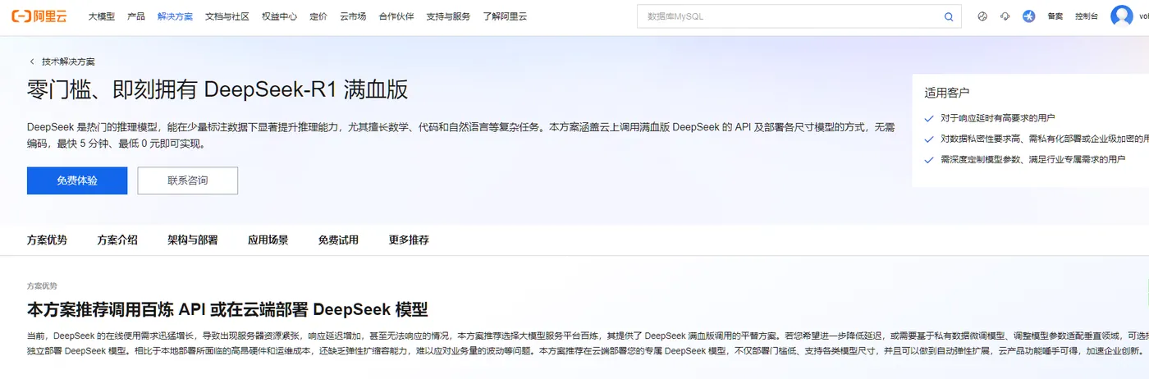The image size is (1149, 379).
Task: Click the heading 零门槛、即刻拥有 DeepSeek-R1 满血版
Action: tap(217, 90)
